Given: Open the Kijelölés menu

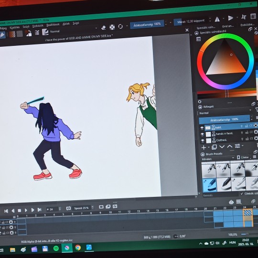Looking at the screenshot, I should pos(14,28).
